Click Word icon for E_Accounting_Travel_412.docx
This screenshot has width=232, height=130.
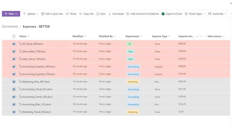tap(14, 89)
